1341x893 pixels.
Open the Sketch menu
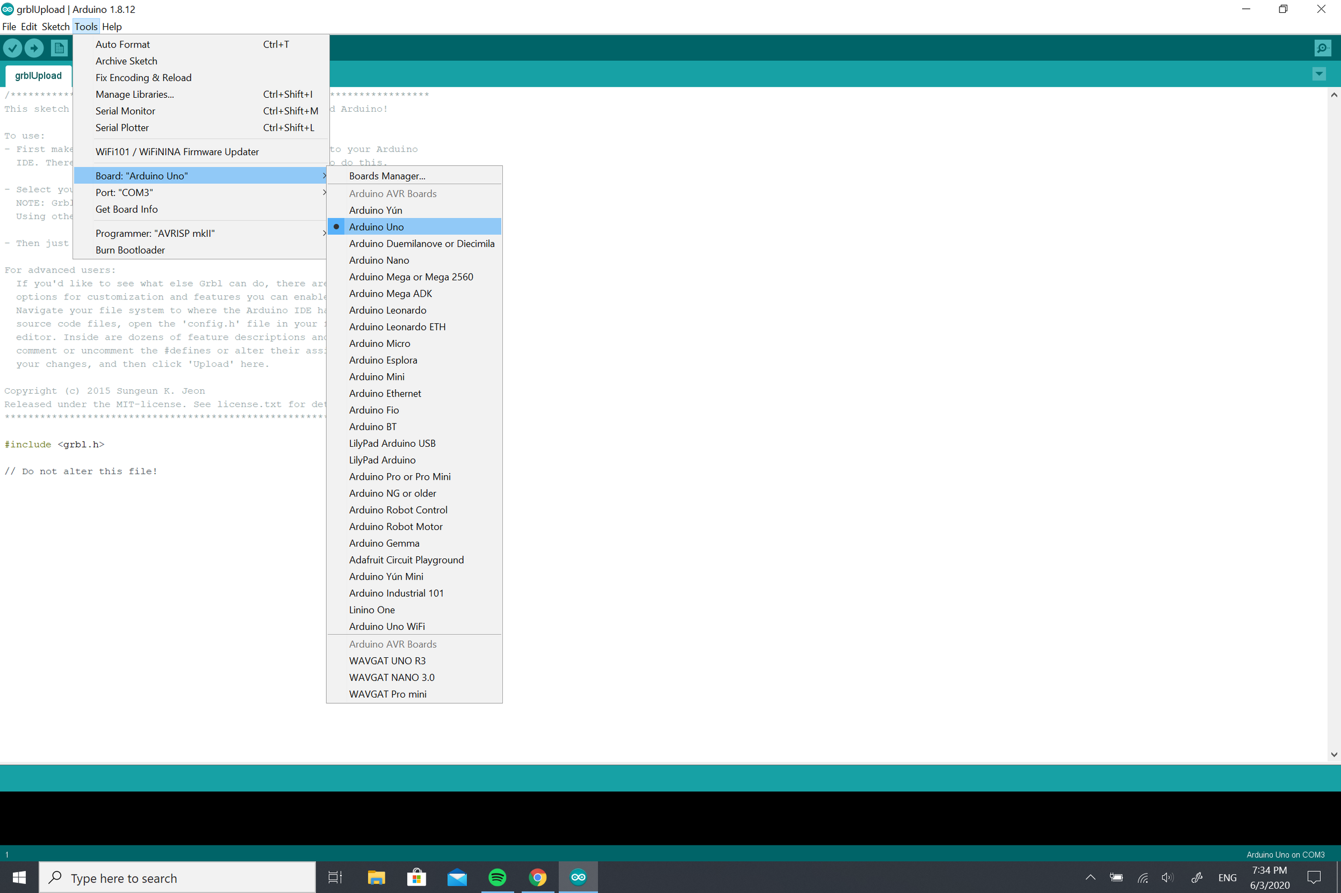55,27
